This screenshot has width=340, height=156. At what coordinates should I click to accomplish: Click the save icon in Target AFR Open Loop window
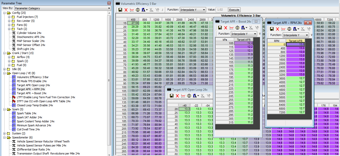click(172, 96)
